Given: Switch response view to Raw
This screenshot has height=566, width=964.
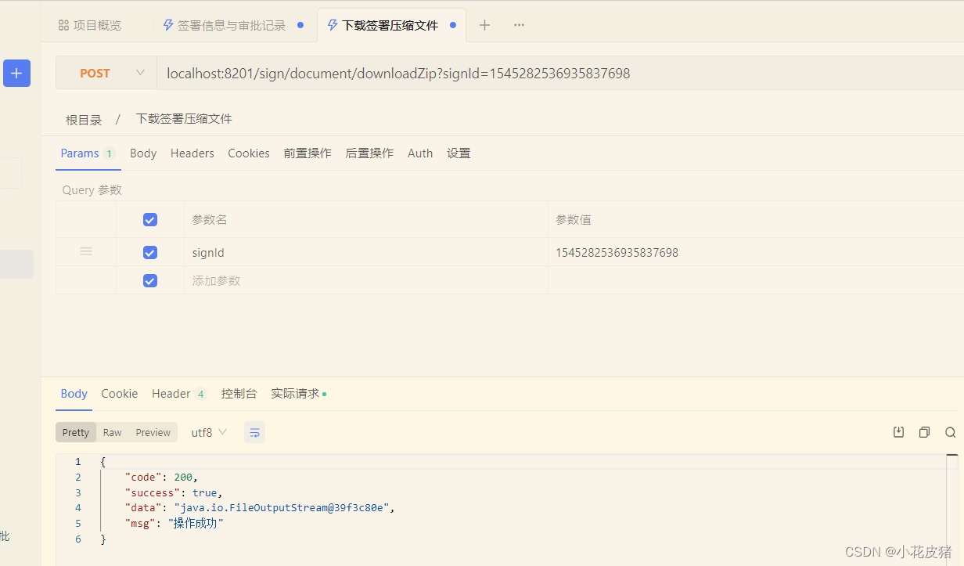Looking at the screenshot, I should click(113, 432).
